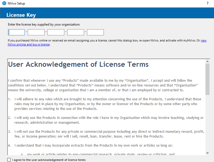Viewport: 214px width, 162px height.
Task: Click the scroll down arrow of the license terms
Action: [x=207, y=153]
